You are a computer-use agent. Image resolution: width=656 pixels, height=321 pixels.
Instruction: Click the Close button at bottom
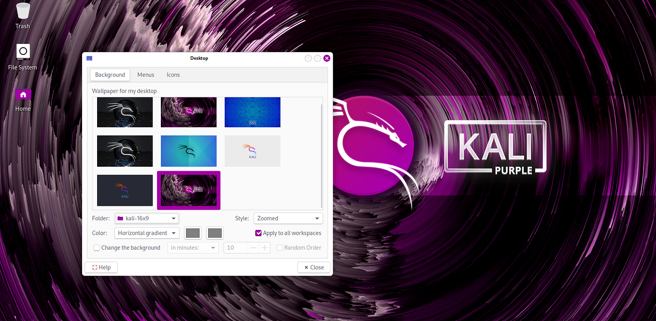314,267
